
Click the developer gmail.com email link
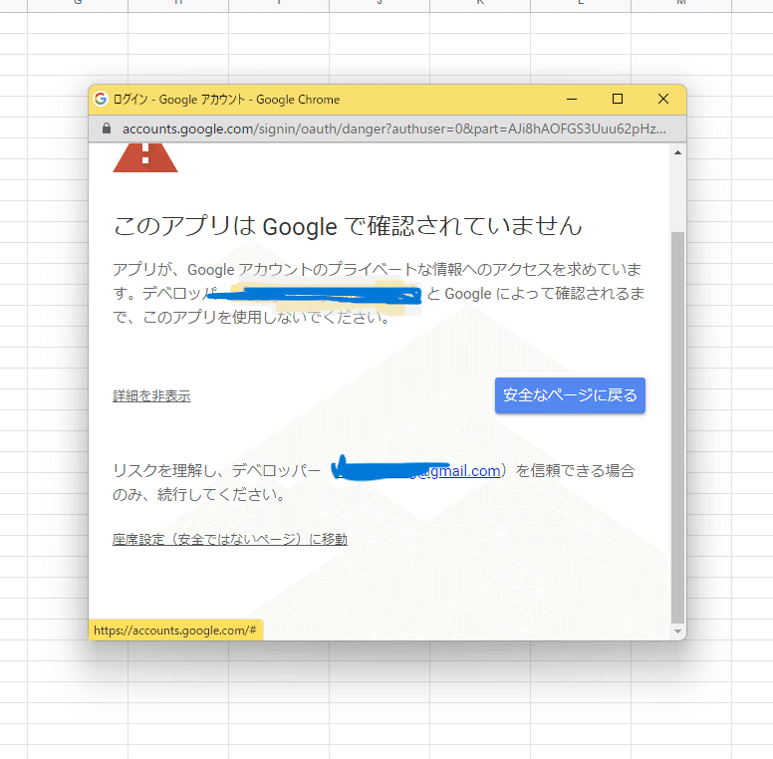[416, 471]
